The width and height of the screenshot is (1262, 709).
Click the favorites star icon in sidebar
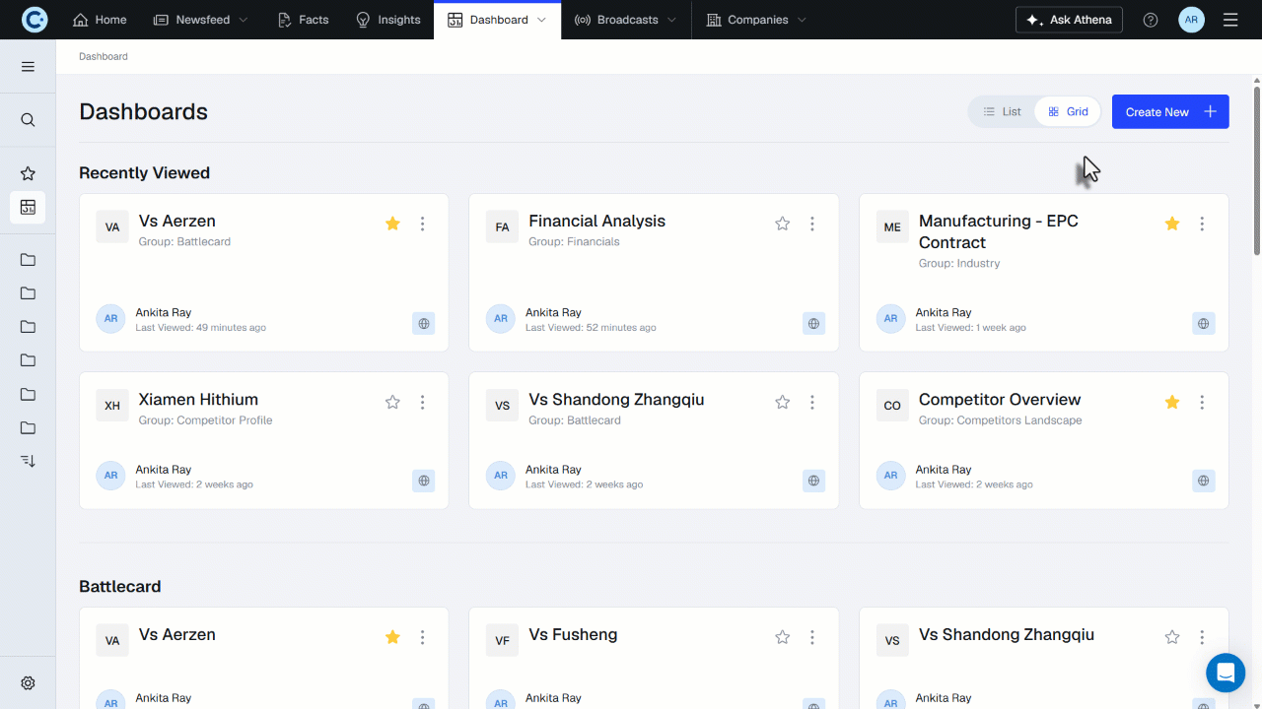28,173
